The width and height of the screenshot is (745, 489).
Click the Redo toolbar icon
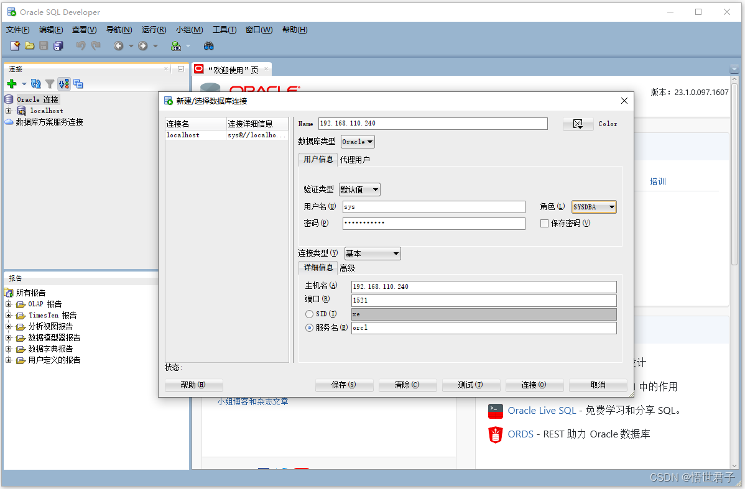tap(96, 45)
